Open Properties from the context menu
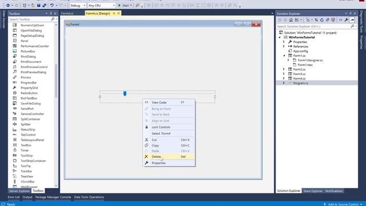This screenshot has height=206, width=366. 169,163
